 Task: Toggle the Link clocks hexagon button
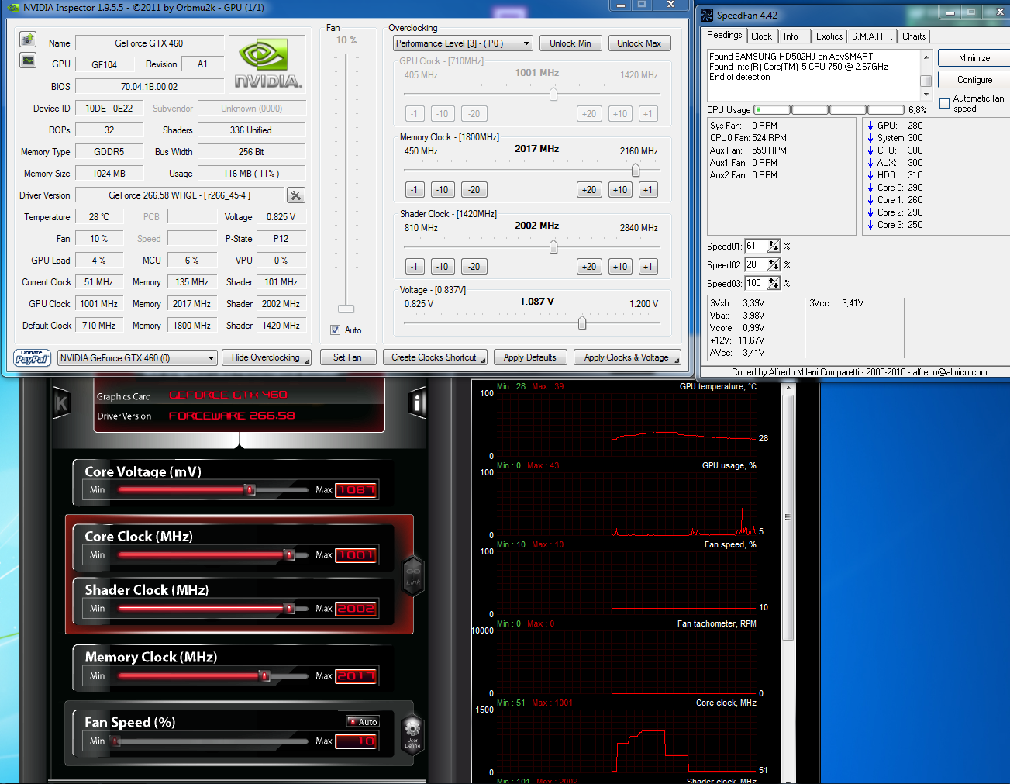[413, 575]
